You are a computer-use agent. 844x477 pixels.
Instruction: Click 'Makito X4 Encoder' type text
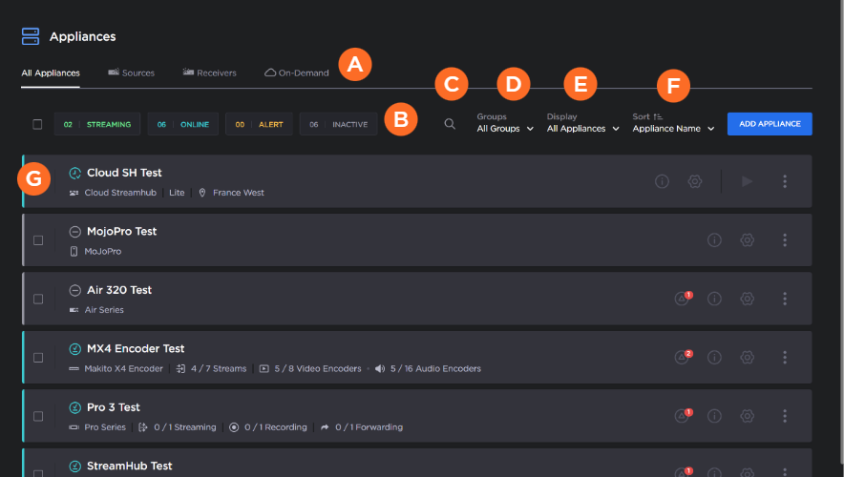coord(123,368)
